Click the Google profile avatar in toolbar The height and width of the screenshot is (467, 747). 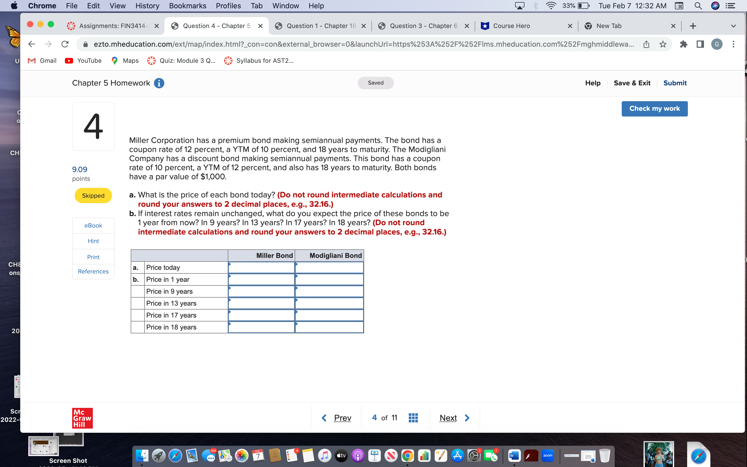(717, 44)
